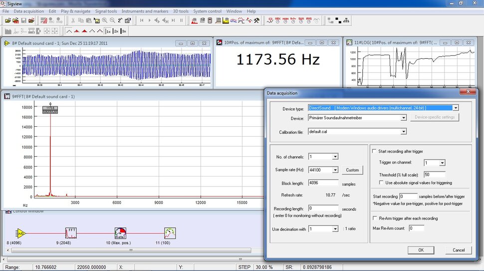484x271 pixels.
Task: Click the Save floppy disk toolbar icon
Action: [x=24, y=20]
